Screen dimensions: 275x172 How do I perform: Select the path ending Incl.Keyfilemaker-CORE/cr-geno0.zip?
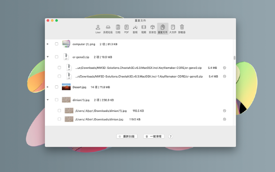tap(138, 68)
